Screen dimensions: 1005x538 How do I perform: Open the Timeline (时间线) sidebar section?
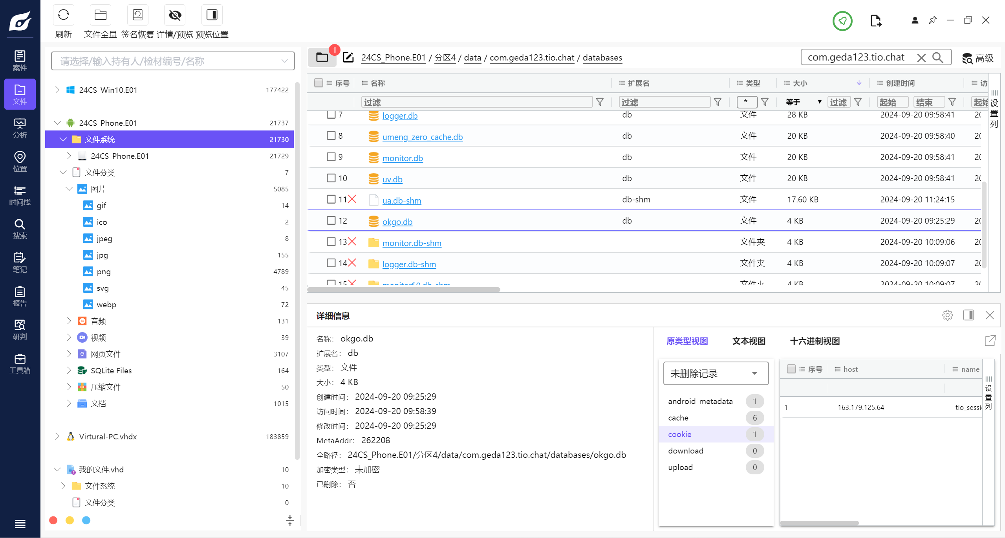tap(20, 195)
